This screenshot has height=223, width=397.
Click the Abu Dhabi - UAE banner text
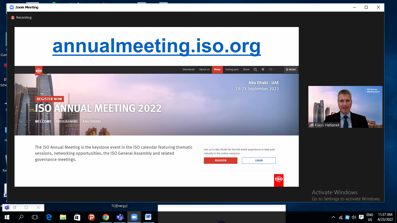264,83
